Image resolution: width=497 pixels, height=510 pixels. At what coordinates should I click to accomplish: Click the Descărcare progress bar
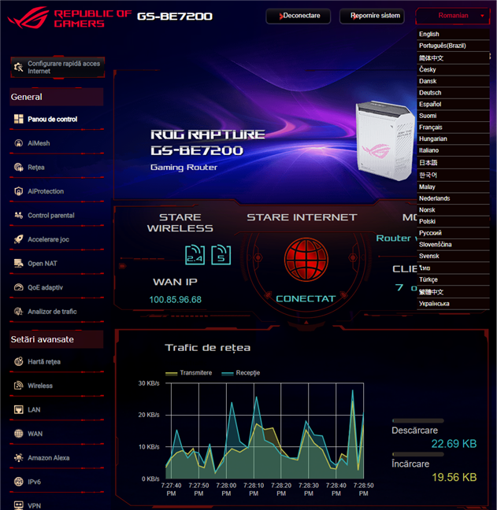418,420
